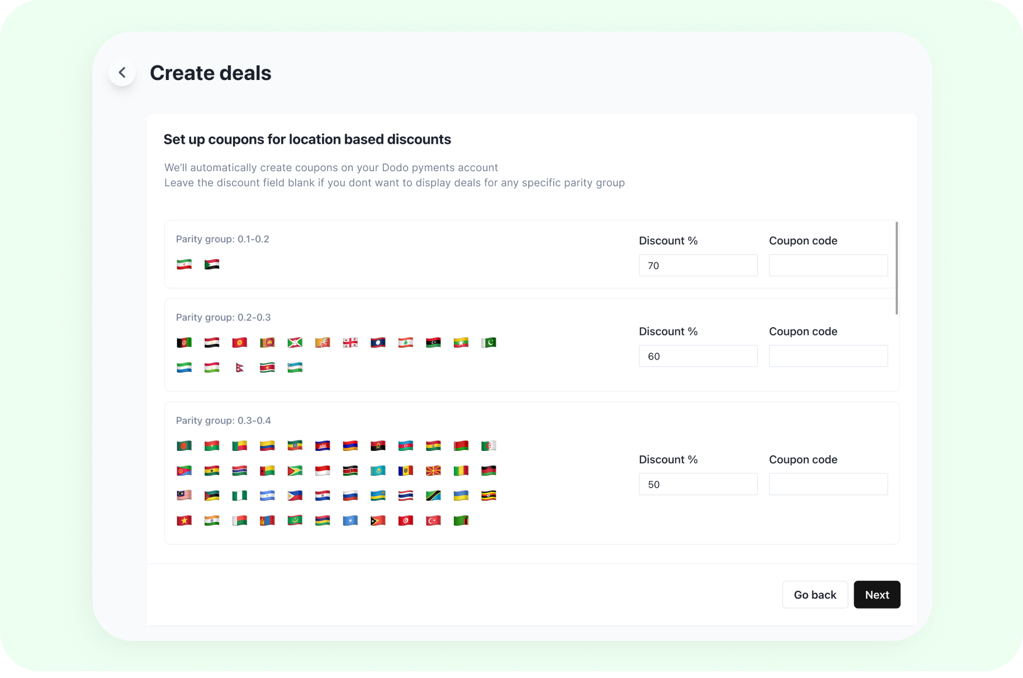This screenshot has height=678, width=1023.
Task: Select the Philippines flag
Action: [x=295, y=496]
